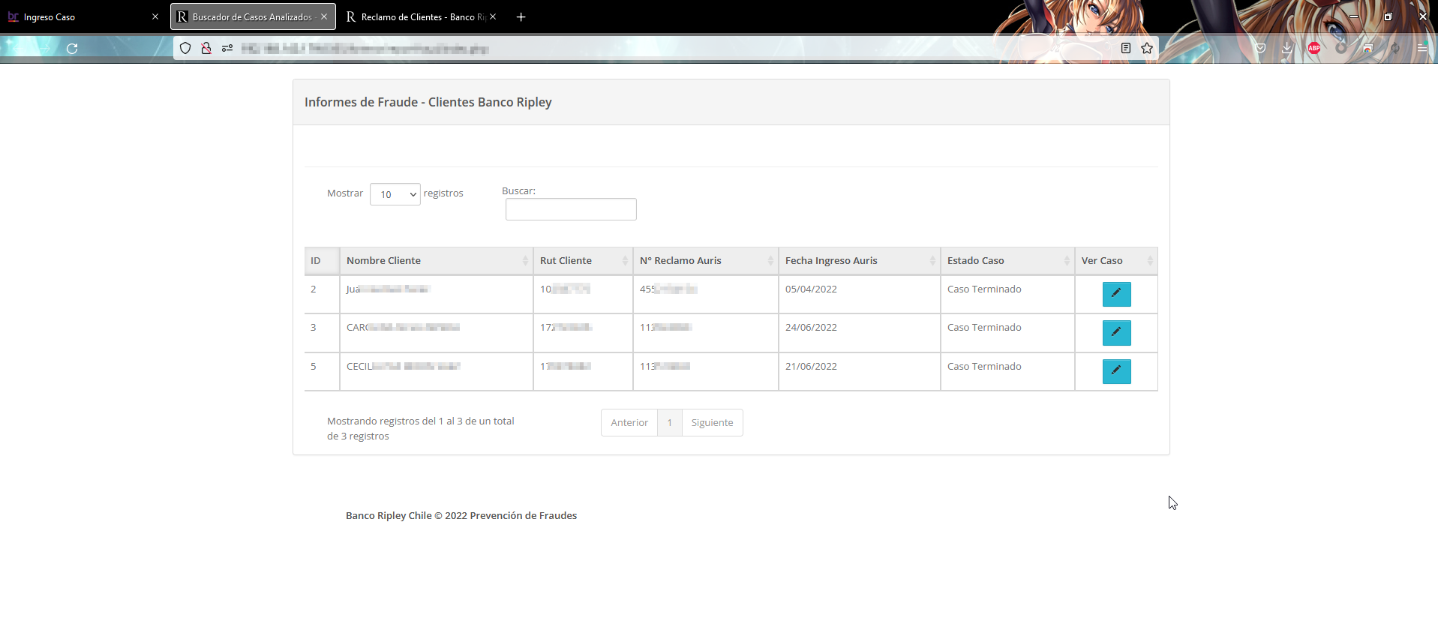Expand the Mostrar registros dropdown
Screen dimensions: 1438x630
395,194
